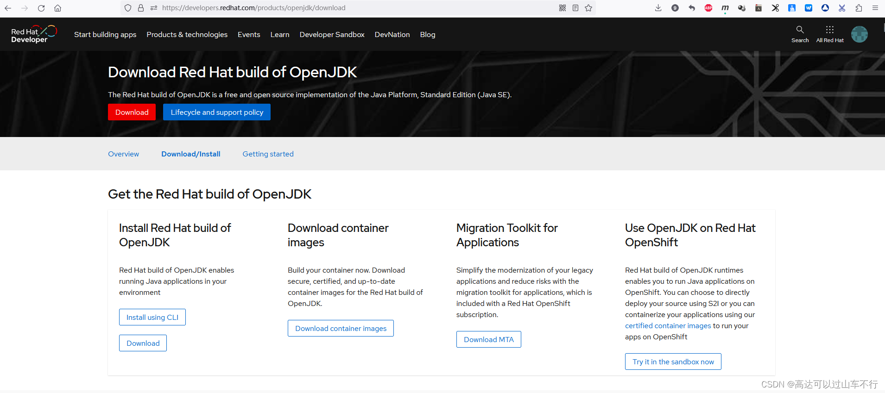Click the Use OpenJDK on Red Hat OpenShift heading
Screen dimensions: 885x393
point(690,235)
